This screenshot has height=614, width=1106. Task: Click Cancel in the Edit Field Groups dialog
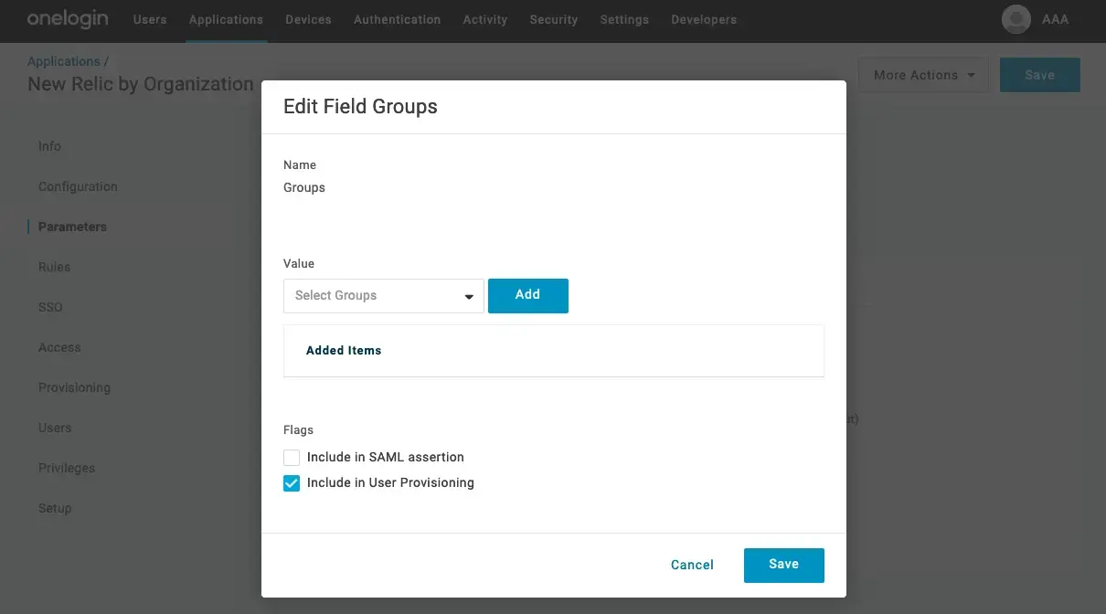692,565
